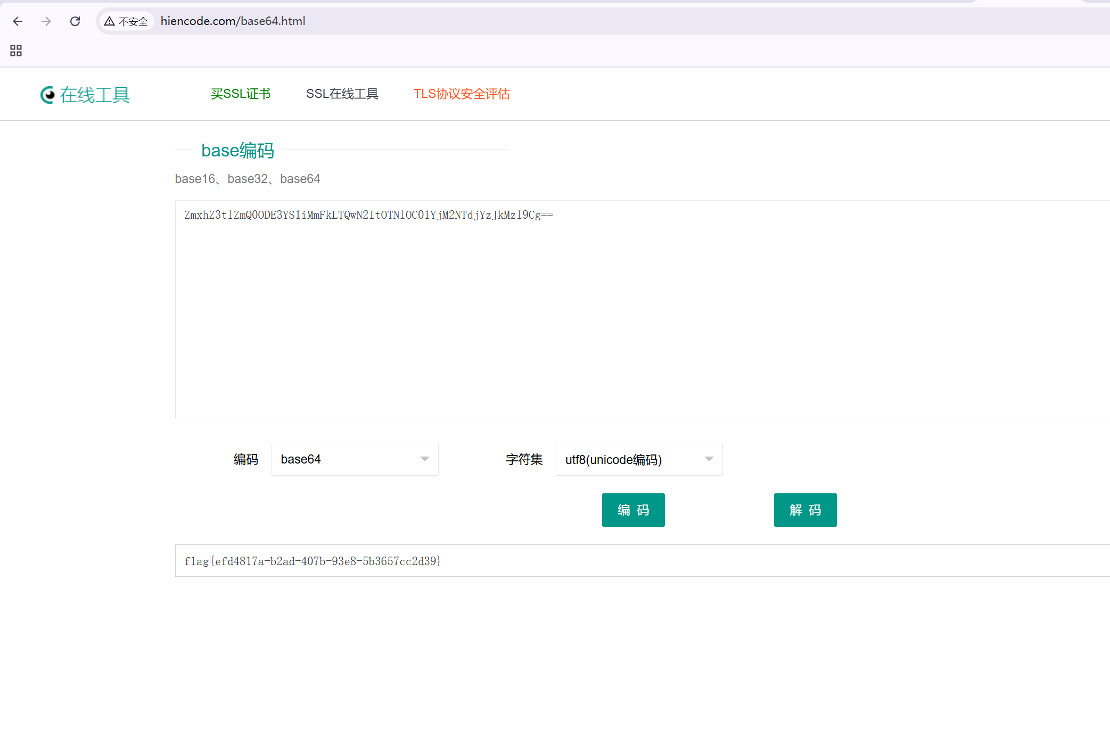Select the base16、base32、base64 subtitle text

coord(248,179)
